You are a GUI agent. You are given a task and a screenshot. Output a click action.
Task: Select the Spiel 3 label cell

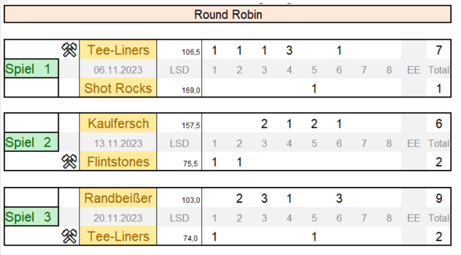pyautogui.click(x=32, y=217)
